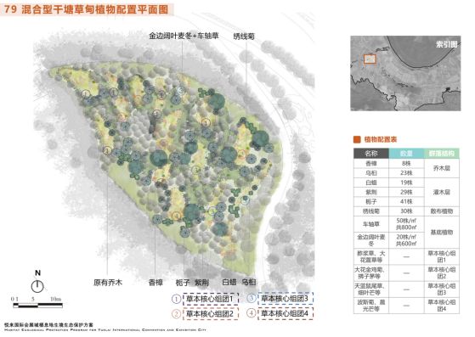Click the 乔木层 cell in the plant table
475x337 pixels.
coord(441,168)
